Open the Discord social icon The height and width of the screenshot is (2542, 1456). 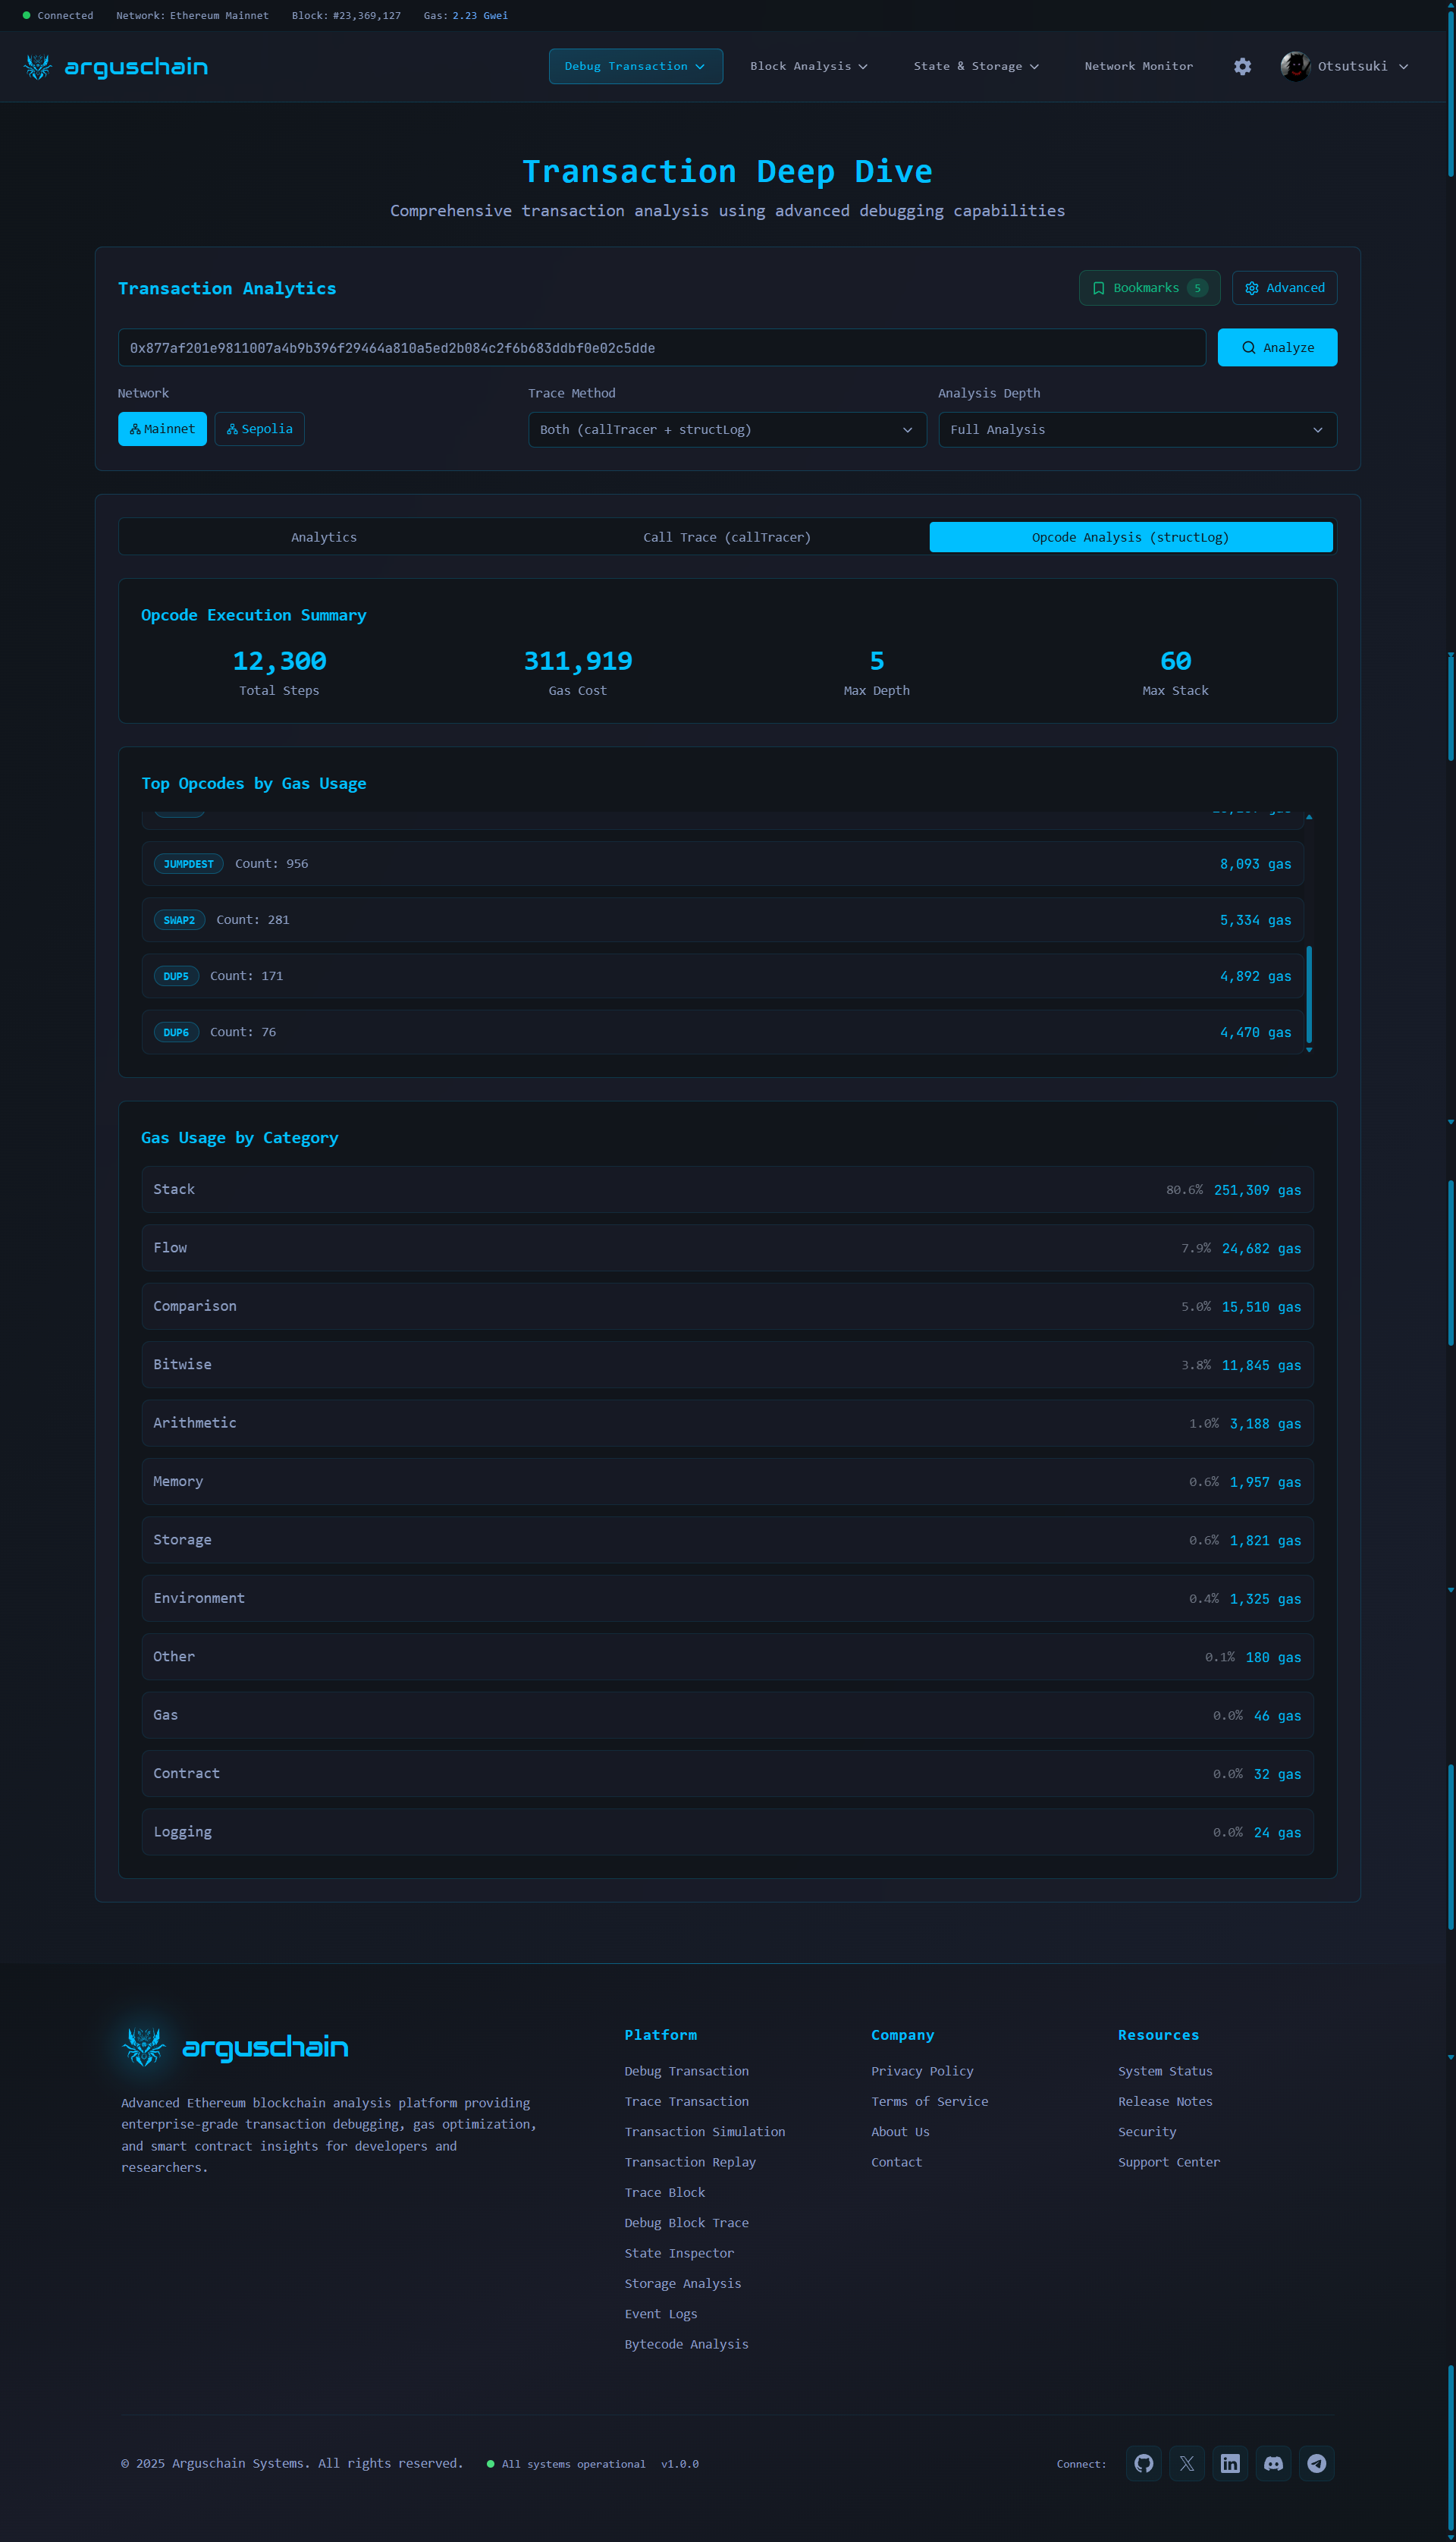(1273, 2463)
